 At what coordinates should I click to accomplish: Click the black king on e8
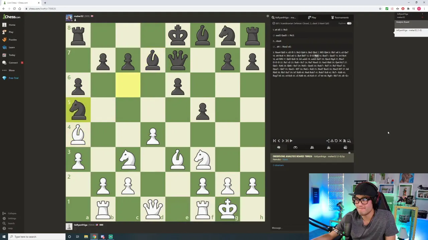178,35
